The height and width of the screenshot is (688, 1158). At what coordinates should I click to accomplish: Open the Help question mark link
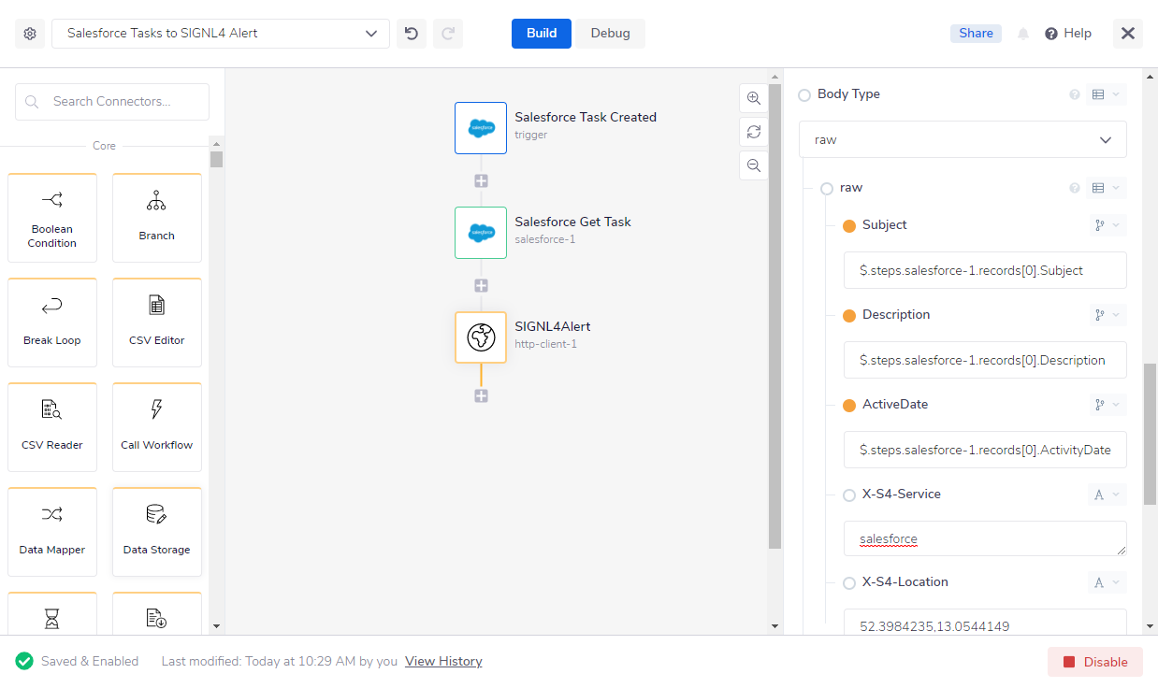[1068, 34]
